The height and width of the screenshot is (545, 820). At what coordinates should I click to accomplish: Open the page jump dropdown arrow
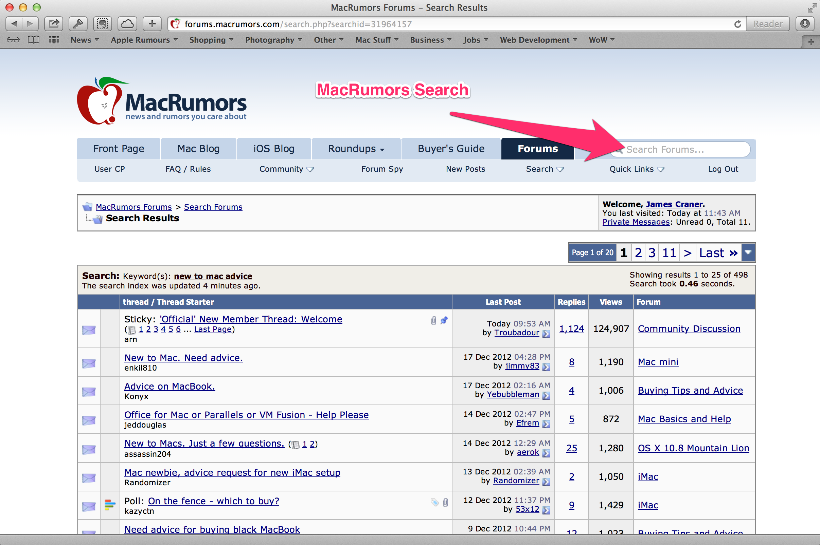[748, 252]
